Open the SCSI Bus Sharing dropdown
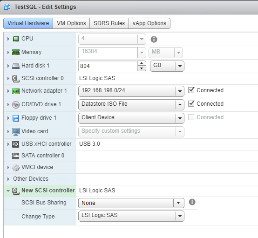 point(131,203)
